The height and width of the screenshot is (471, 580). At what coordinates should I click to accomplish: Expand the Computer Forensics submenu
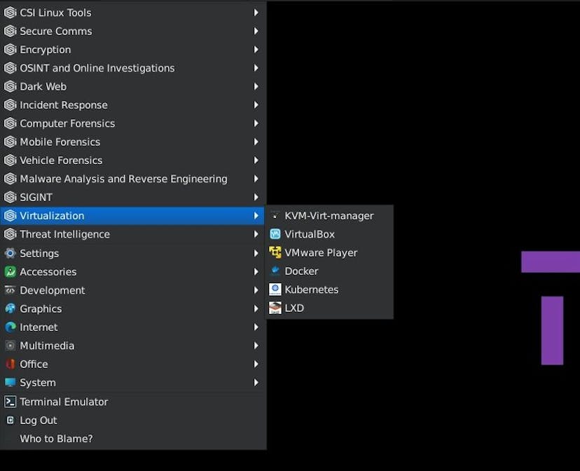point(256,123)
